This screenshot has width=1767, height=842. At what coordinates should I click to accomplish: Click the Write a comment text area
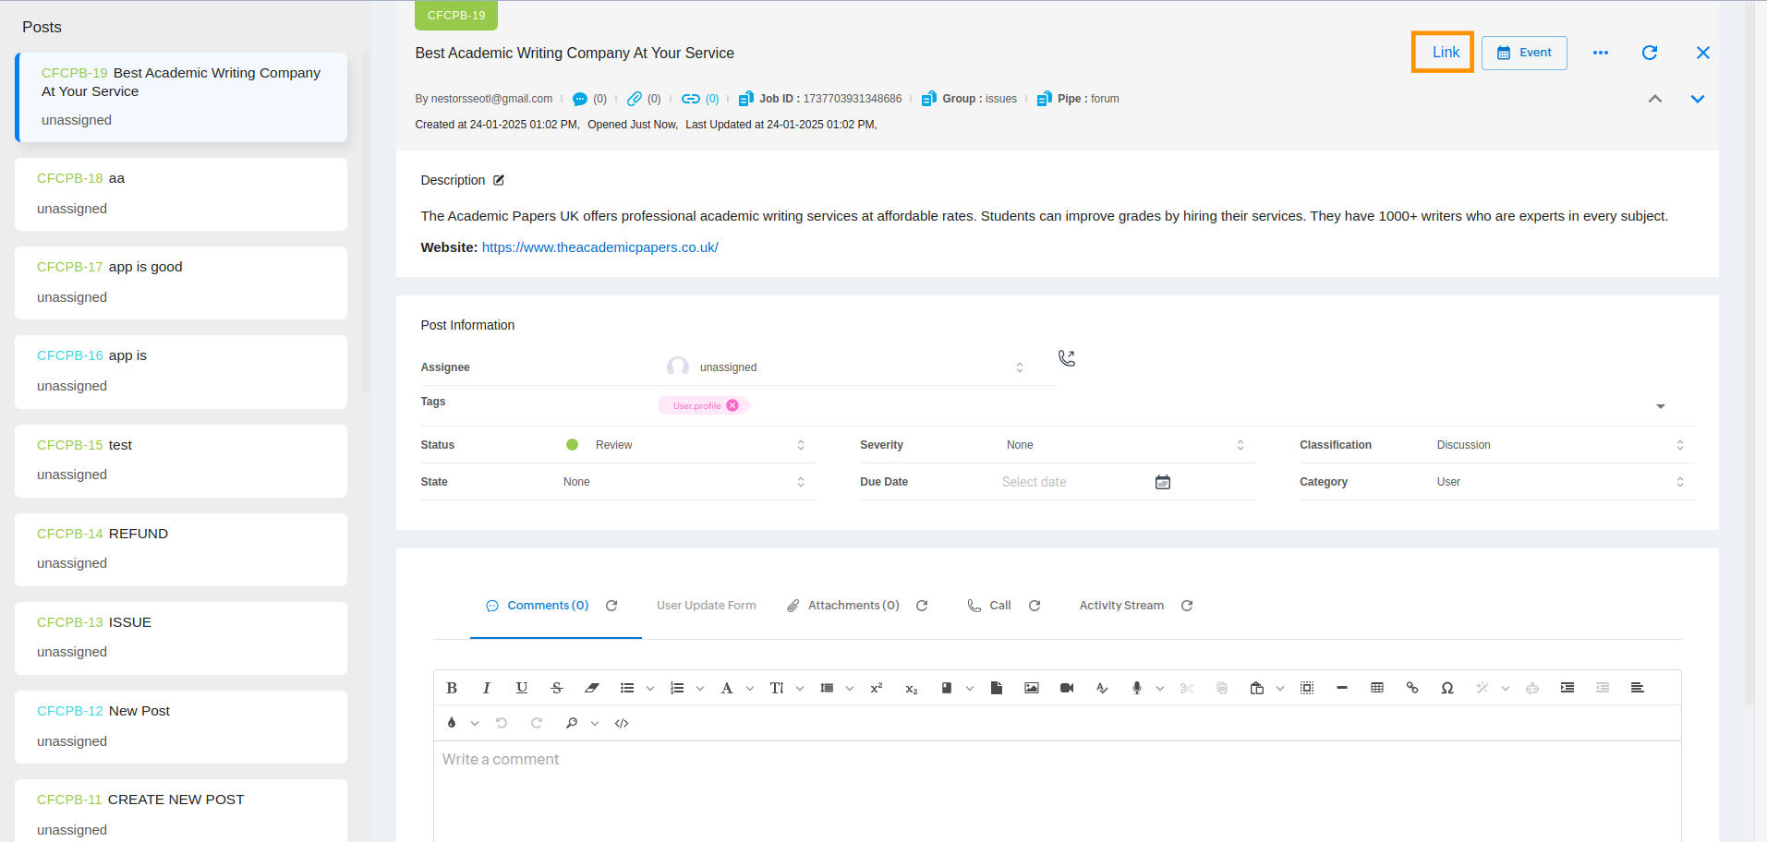coord(1058,791)
